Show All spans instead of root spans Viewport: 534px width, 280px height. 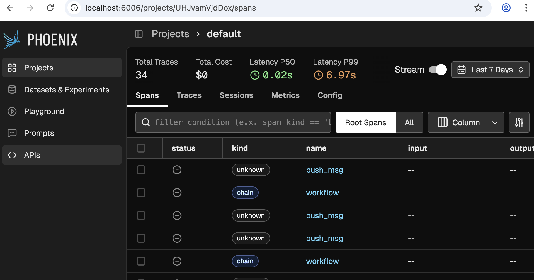pyautogui.click(x=409, y=122)
